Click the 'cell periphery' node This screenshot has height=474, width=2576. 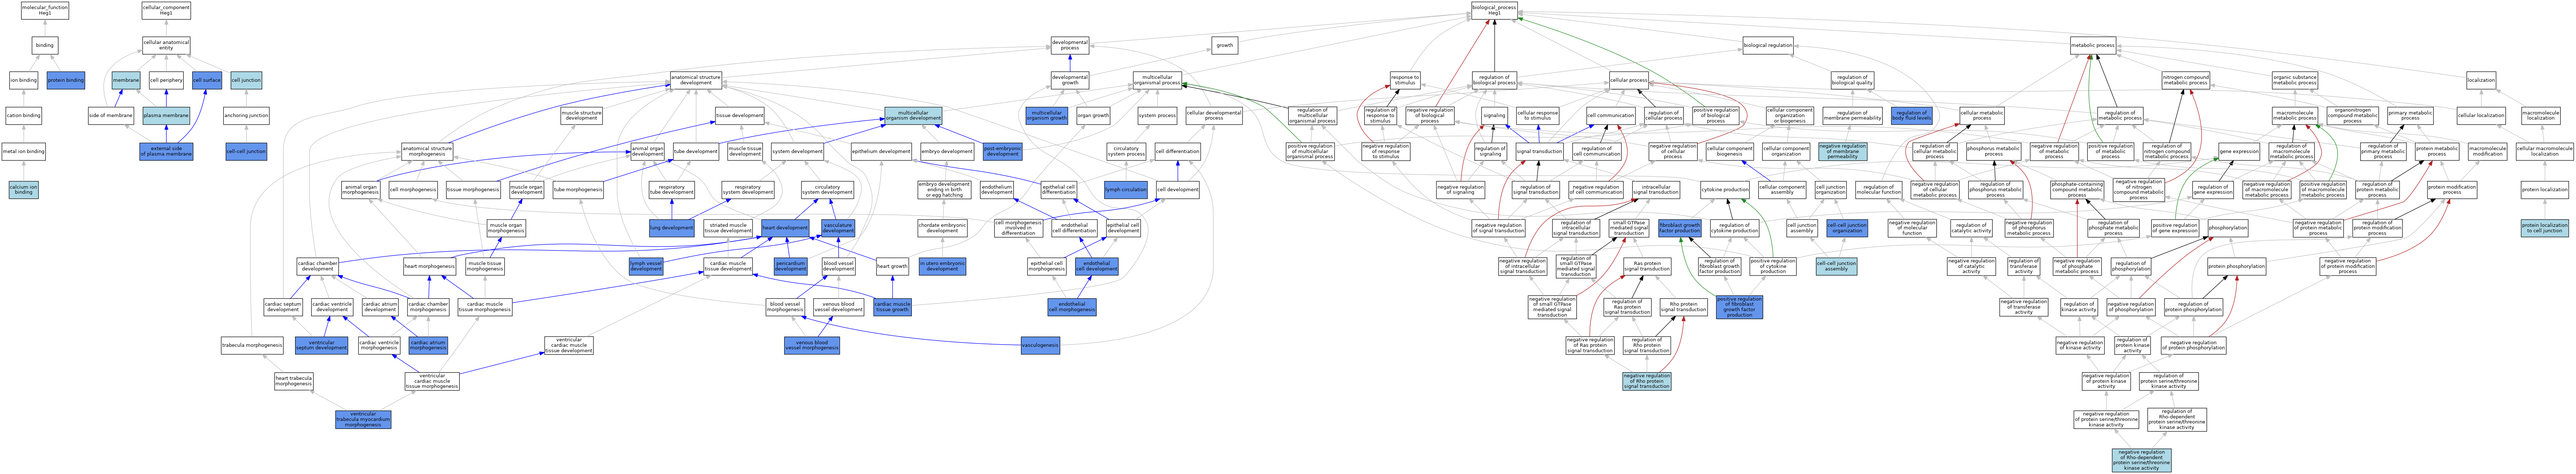[x=166, y=80]
